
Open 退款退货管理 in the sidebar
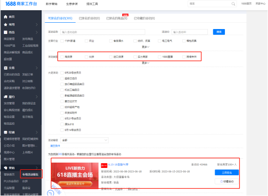(x=12, y=88)
